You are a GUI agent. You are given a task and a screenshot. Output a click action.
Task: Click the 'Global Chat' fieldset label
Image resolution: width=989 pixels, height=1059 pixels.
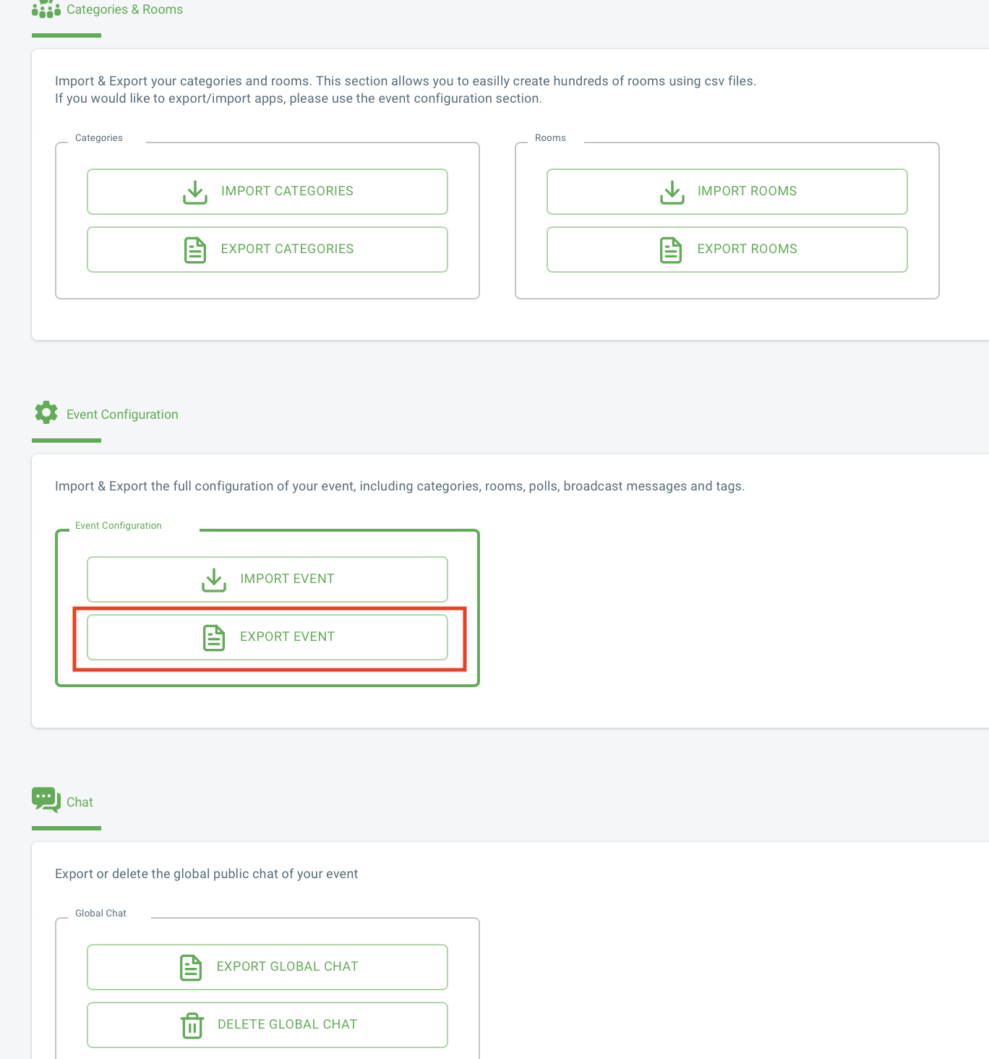(x=100, y=914)
